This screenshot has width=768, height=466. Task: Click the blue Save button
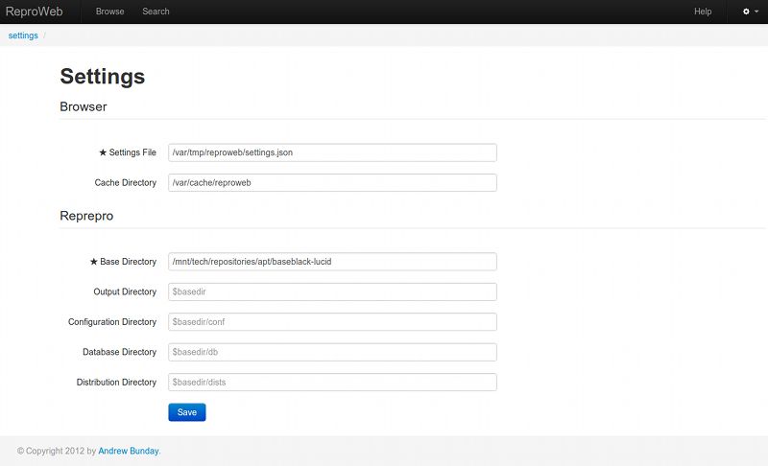click(x=187, y=412)
